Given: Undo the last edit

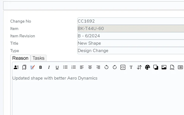Looking at the screenshot, I should (x=106, y=67).
